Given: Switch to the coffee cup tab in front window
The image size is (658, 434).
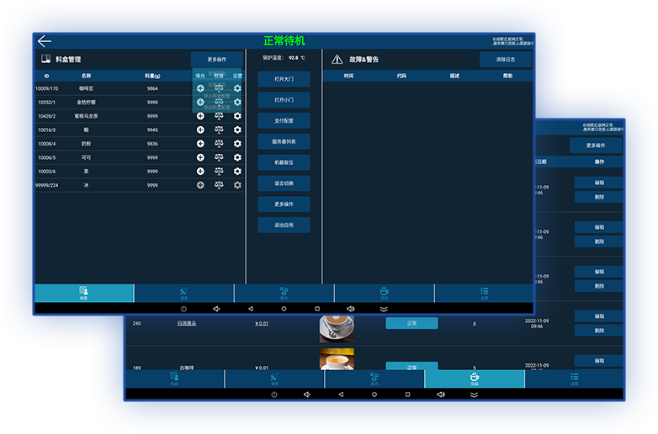Looking at the screenshot, I should click(384, 292).
